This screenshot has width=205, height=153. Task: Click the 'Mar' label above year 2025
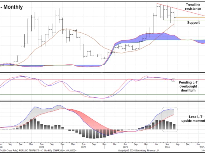tap(198, 144)
